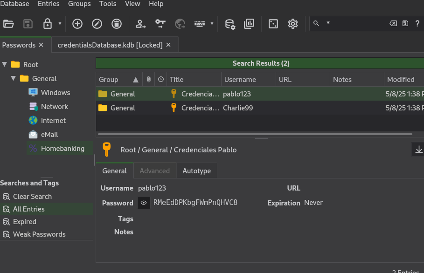The image size is (424, 273).
Task: Select entry row with username pablo123
Action: (260, 94)
